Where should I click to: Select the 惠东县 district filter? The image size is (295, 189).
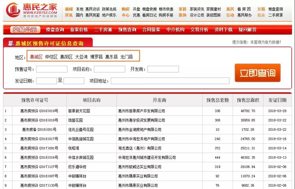[112, 57]
